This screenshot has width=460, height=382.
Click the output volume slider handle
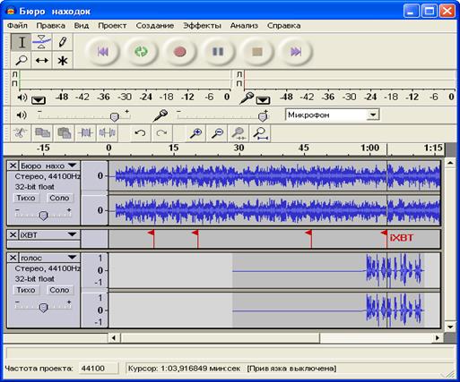tap(115, 116)
